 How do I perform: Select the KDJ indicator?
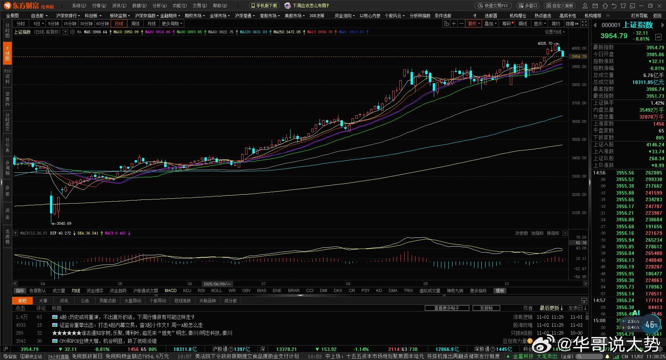pyautogui.click(x=187, y=291)
